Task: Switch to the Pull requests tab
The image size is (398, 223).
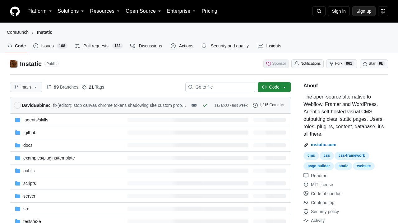Action: pyautogui.click(x=99, y=46)
